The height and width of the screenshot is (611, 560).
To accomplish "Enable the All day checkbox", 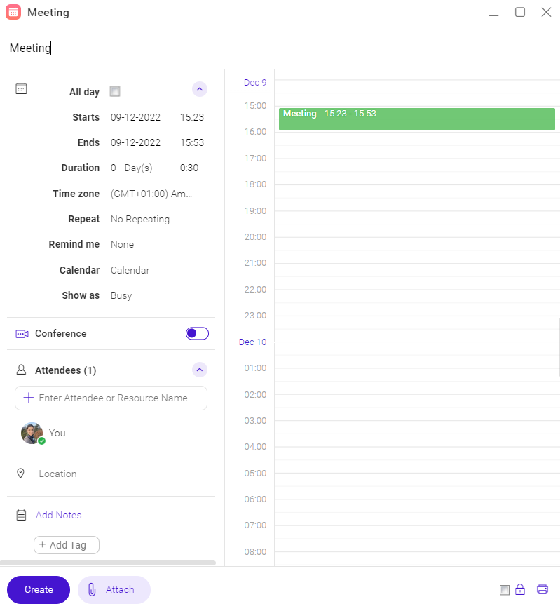I will [x=115, y=92].
